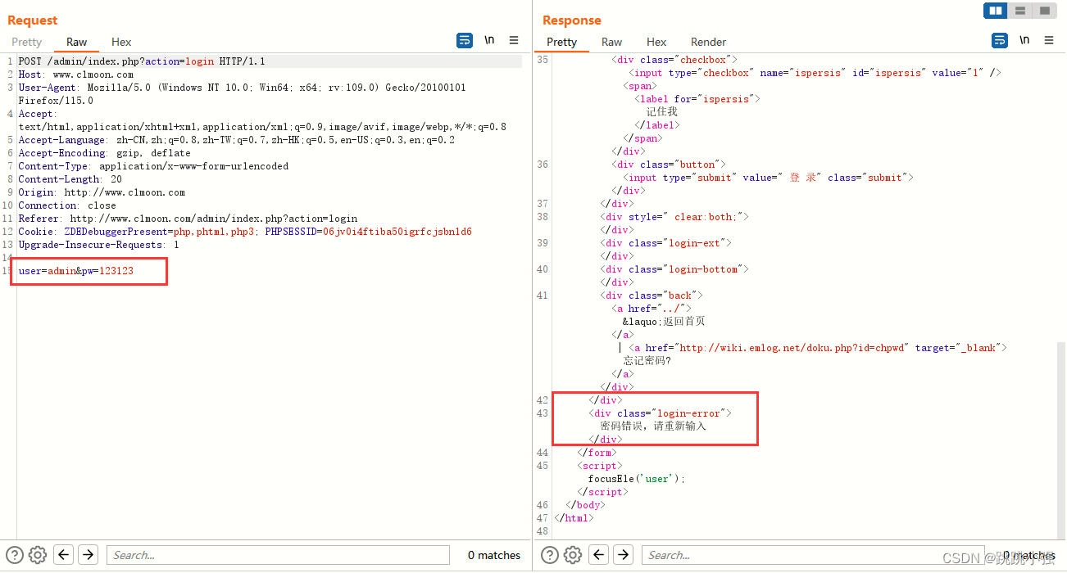This screenshot has height=573, width=1067.
Task: Go to next match in Request search
Action: 88,555
